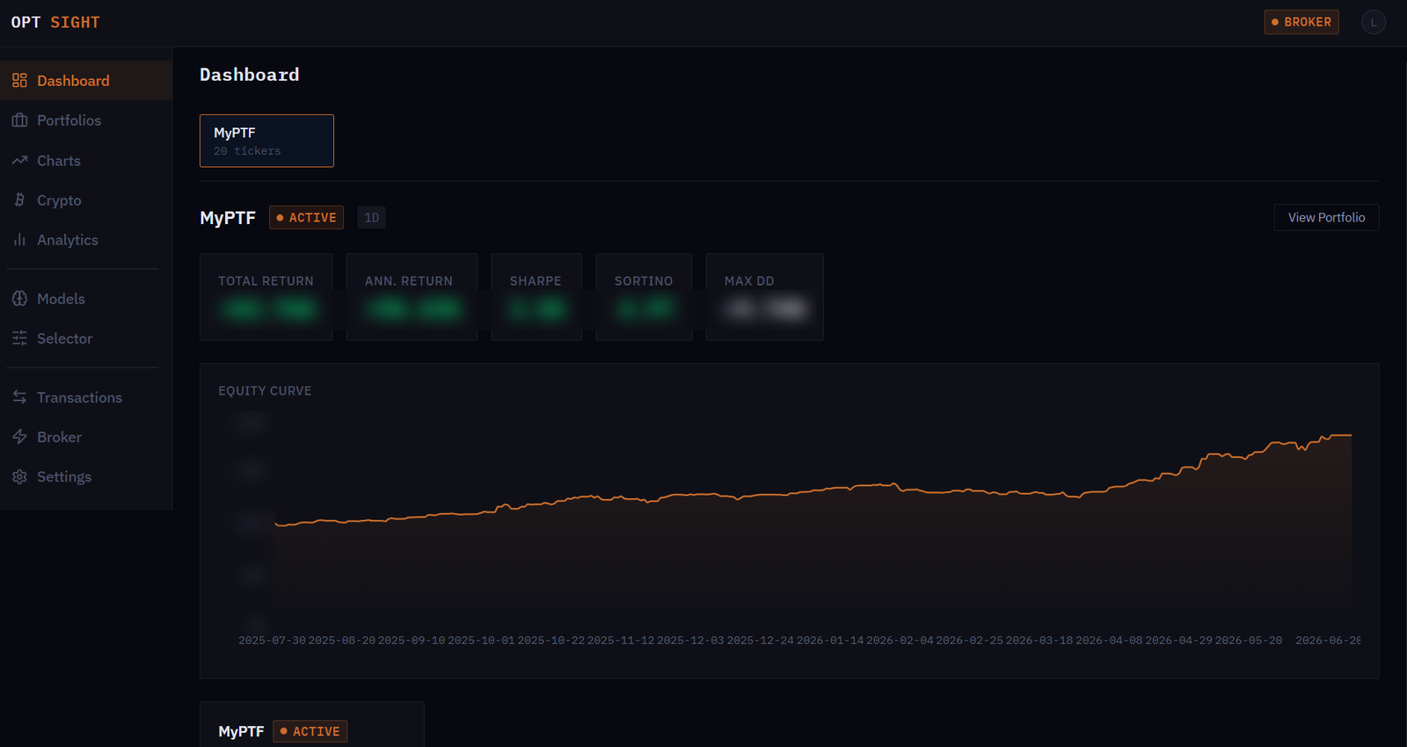Screen dimensions: 1407x747
Task: Click the BROKER status badge in header
Action: point(1301,22)
